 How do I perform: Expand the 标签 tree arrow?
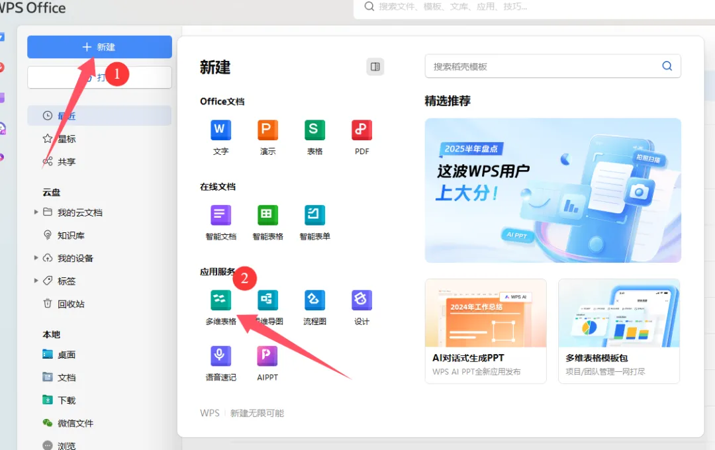(x=36, y=281)
